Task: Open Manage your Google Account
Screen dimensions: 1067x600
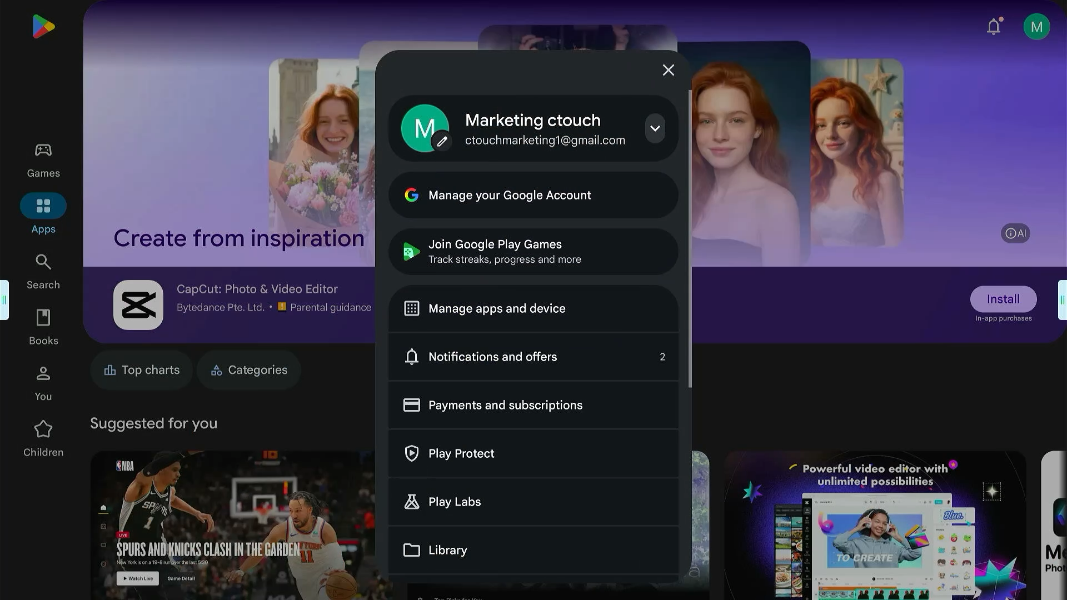Action: [x=533, y=195]
